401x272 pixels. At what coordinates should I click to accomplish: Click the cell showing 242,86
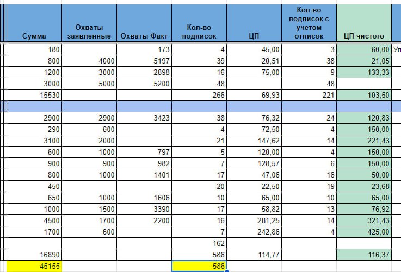coord(254,232)
